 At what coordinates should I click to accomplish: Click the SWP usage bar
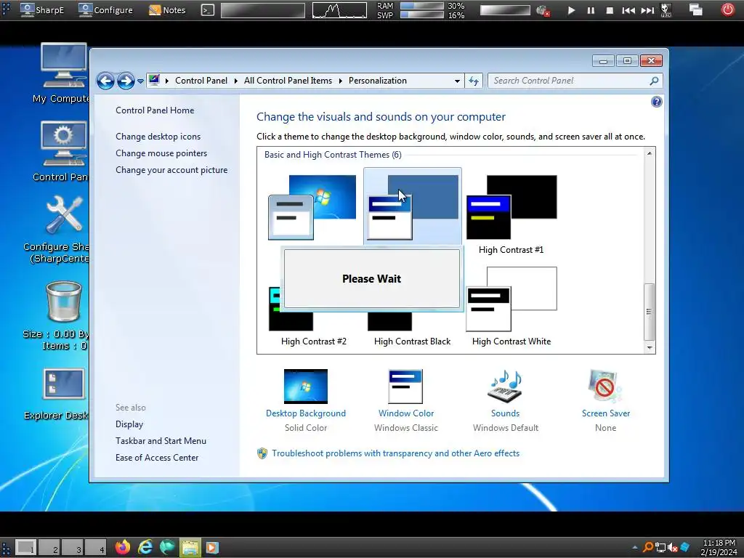click(422, 15)
